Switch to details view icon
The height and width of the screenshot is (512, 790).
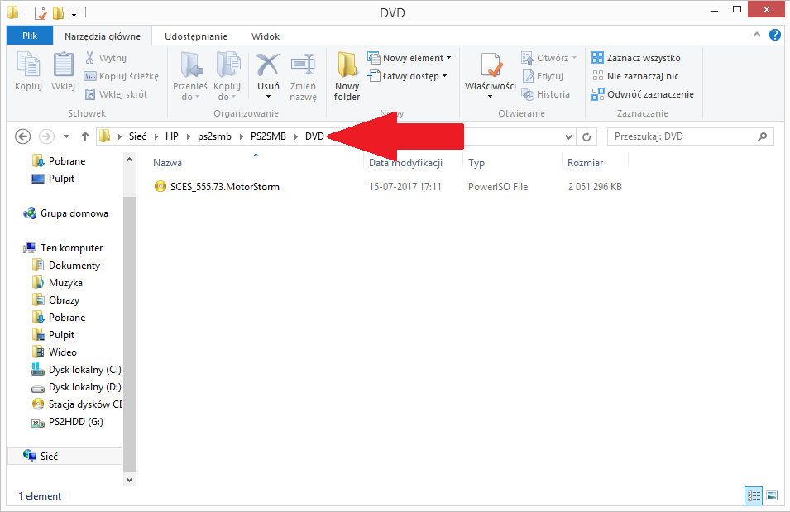[754, 496]
